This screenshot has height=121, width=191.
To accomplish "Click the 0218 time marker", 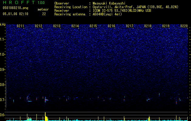I will click(148, 26).
